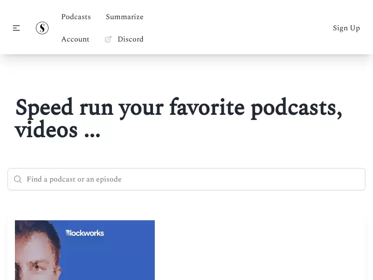Click the Blockworks logo on cover art

(85, 233)
